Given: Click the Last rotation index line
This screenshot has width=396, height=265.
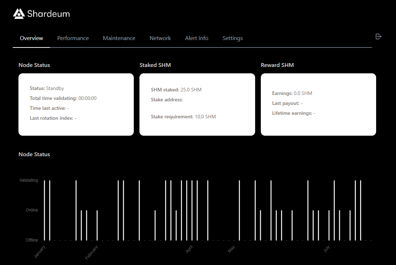Looking at the screenshot, I should tap(53, 118).
